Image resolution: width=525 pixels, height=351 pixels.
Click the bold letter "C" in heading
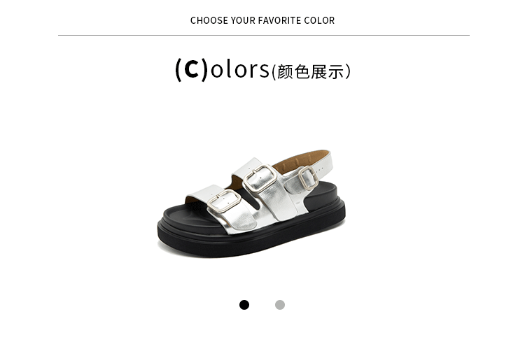pos(192,69)
